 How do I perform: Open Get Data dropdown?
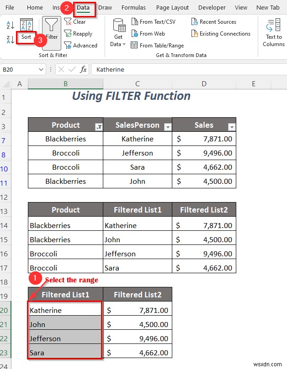click(118, 33)
